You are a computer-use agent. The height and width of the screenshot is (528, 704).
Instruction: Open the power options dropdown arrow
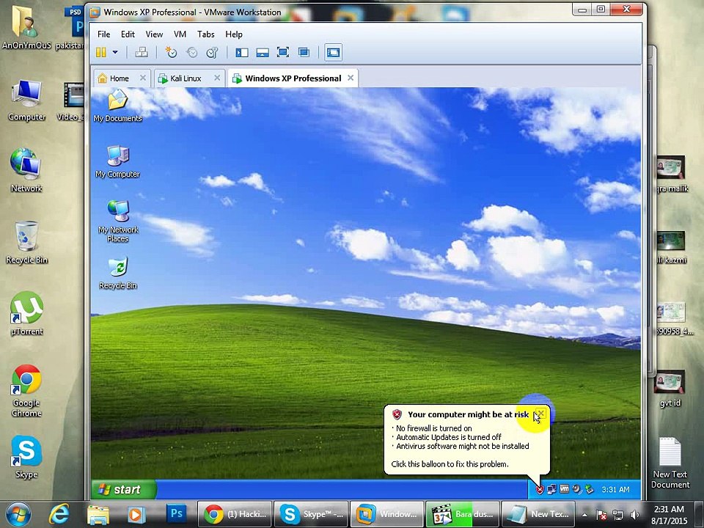(115, 53)
